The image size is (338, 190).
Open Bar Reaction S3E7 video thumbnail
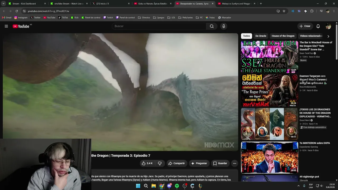(269, 57)
